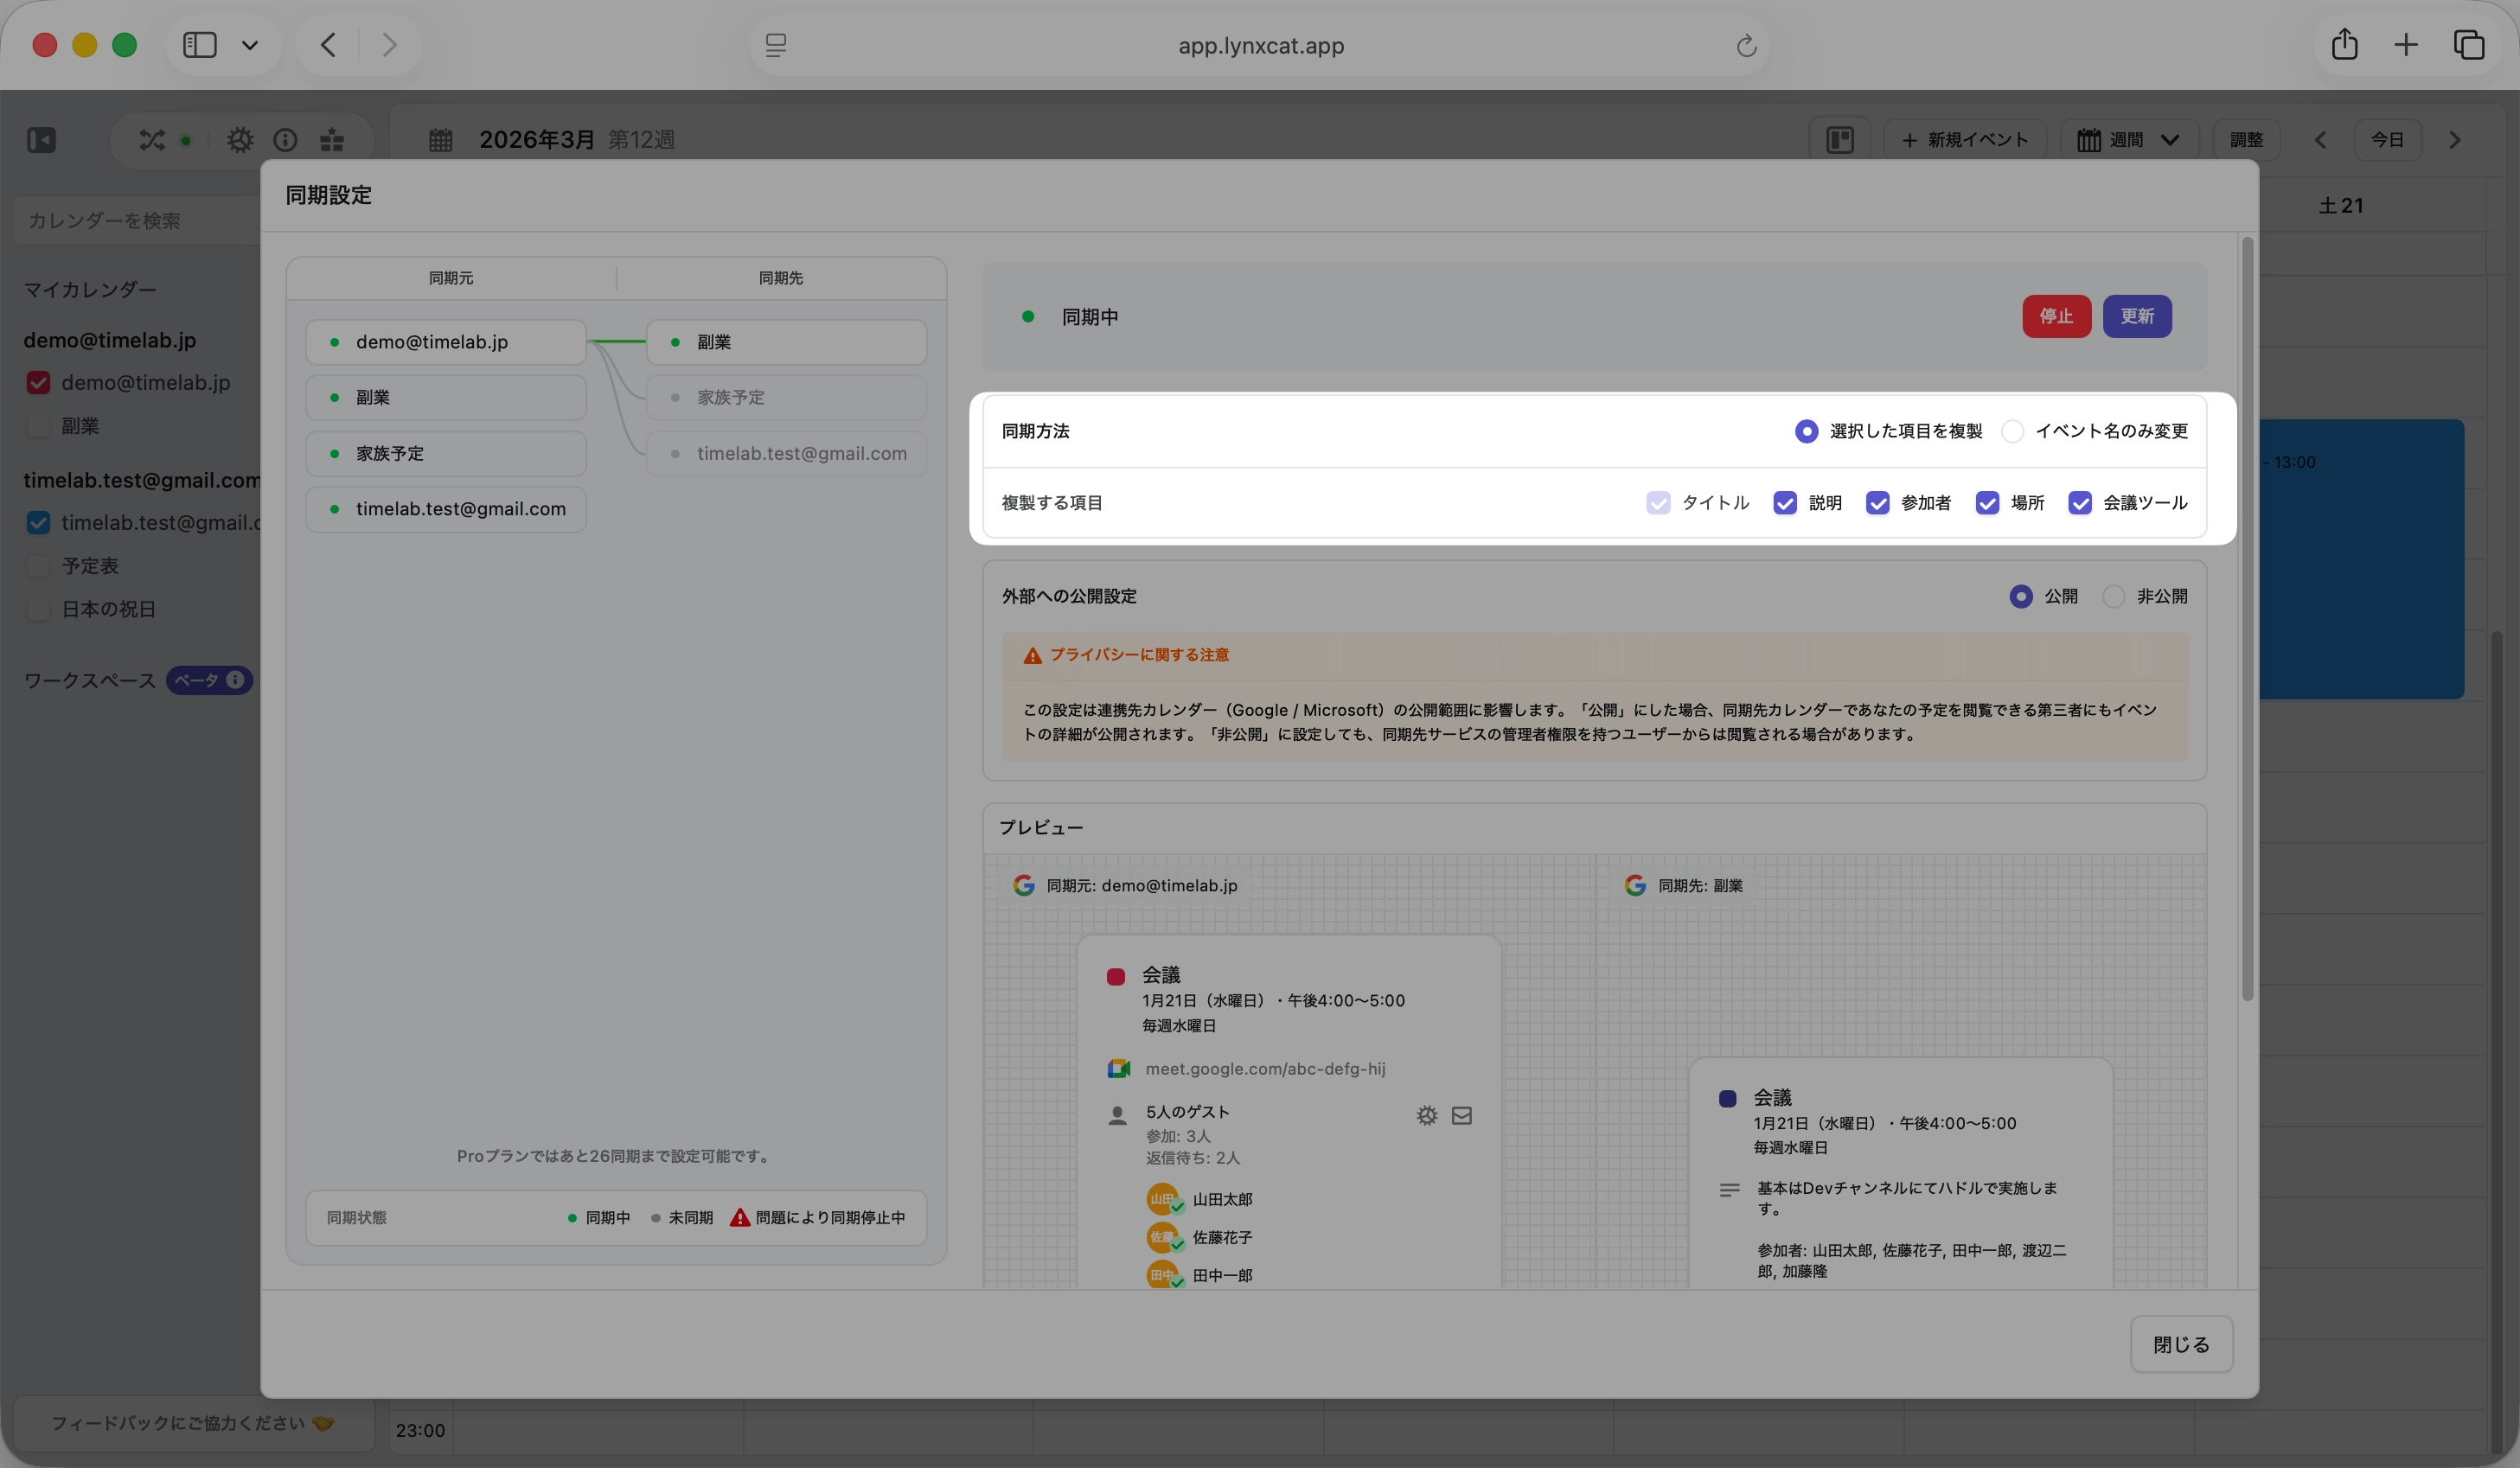Open the 週間 view dropdown
This screenshot has height=1468, width=2520.
(x=2128, y=140)
